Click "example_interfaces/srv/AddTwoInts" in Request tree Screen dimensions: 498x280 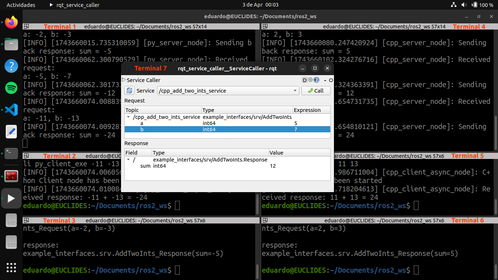coord(247,117)
